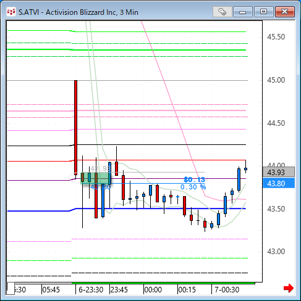Click the 05:45 time axis label
301x301 pixels.
(51, 290)
